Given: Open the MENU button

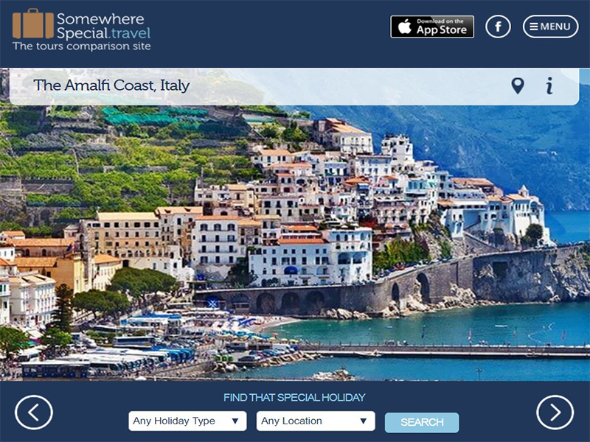Looking at the screenshot, I should click(550, 27).
